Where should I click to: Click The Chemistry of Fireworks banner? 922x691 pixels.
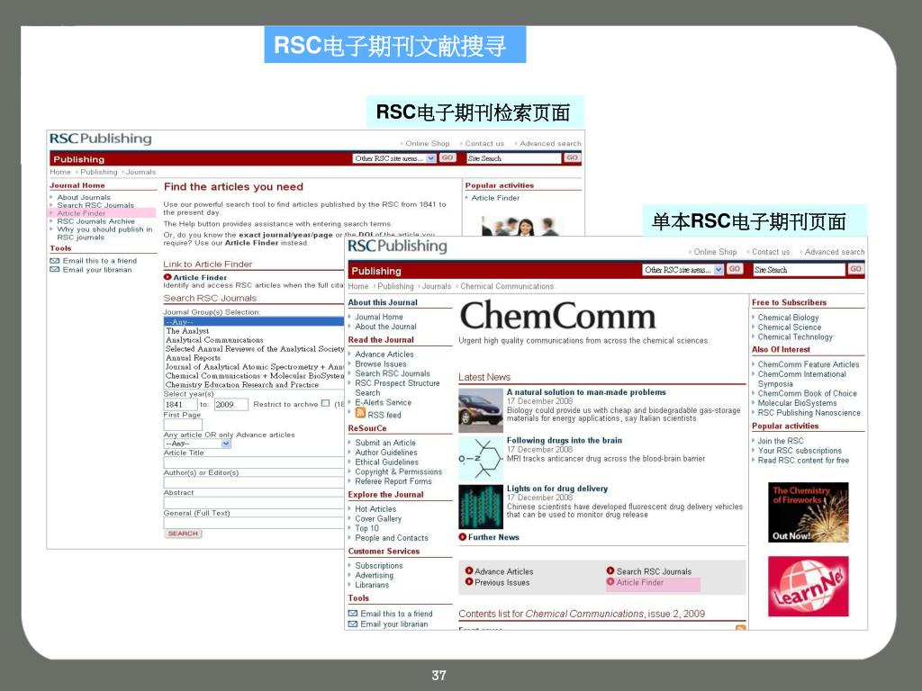coord(808,512)
